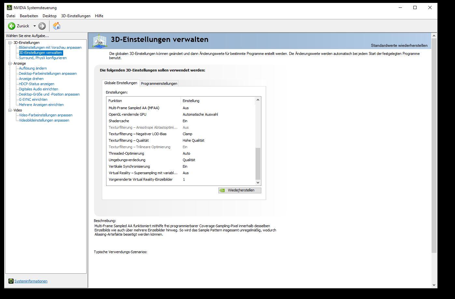Open Digitales Audio einrichten
The height and width of the screenshot is (299, 455).
click(x=38, y=89)
